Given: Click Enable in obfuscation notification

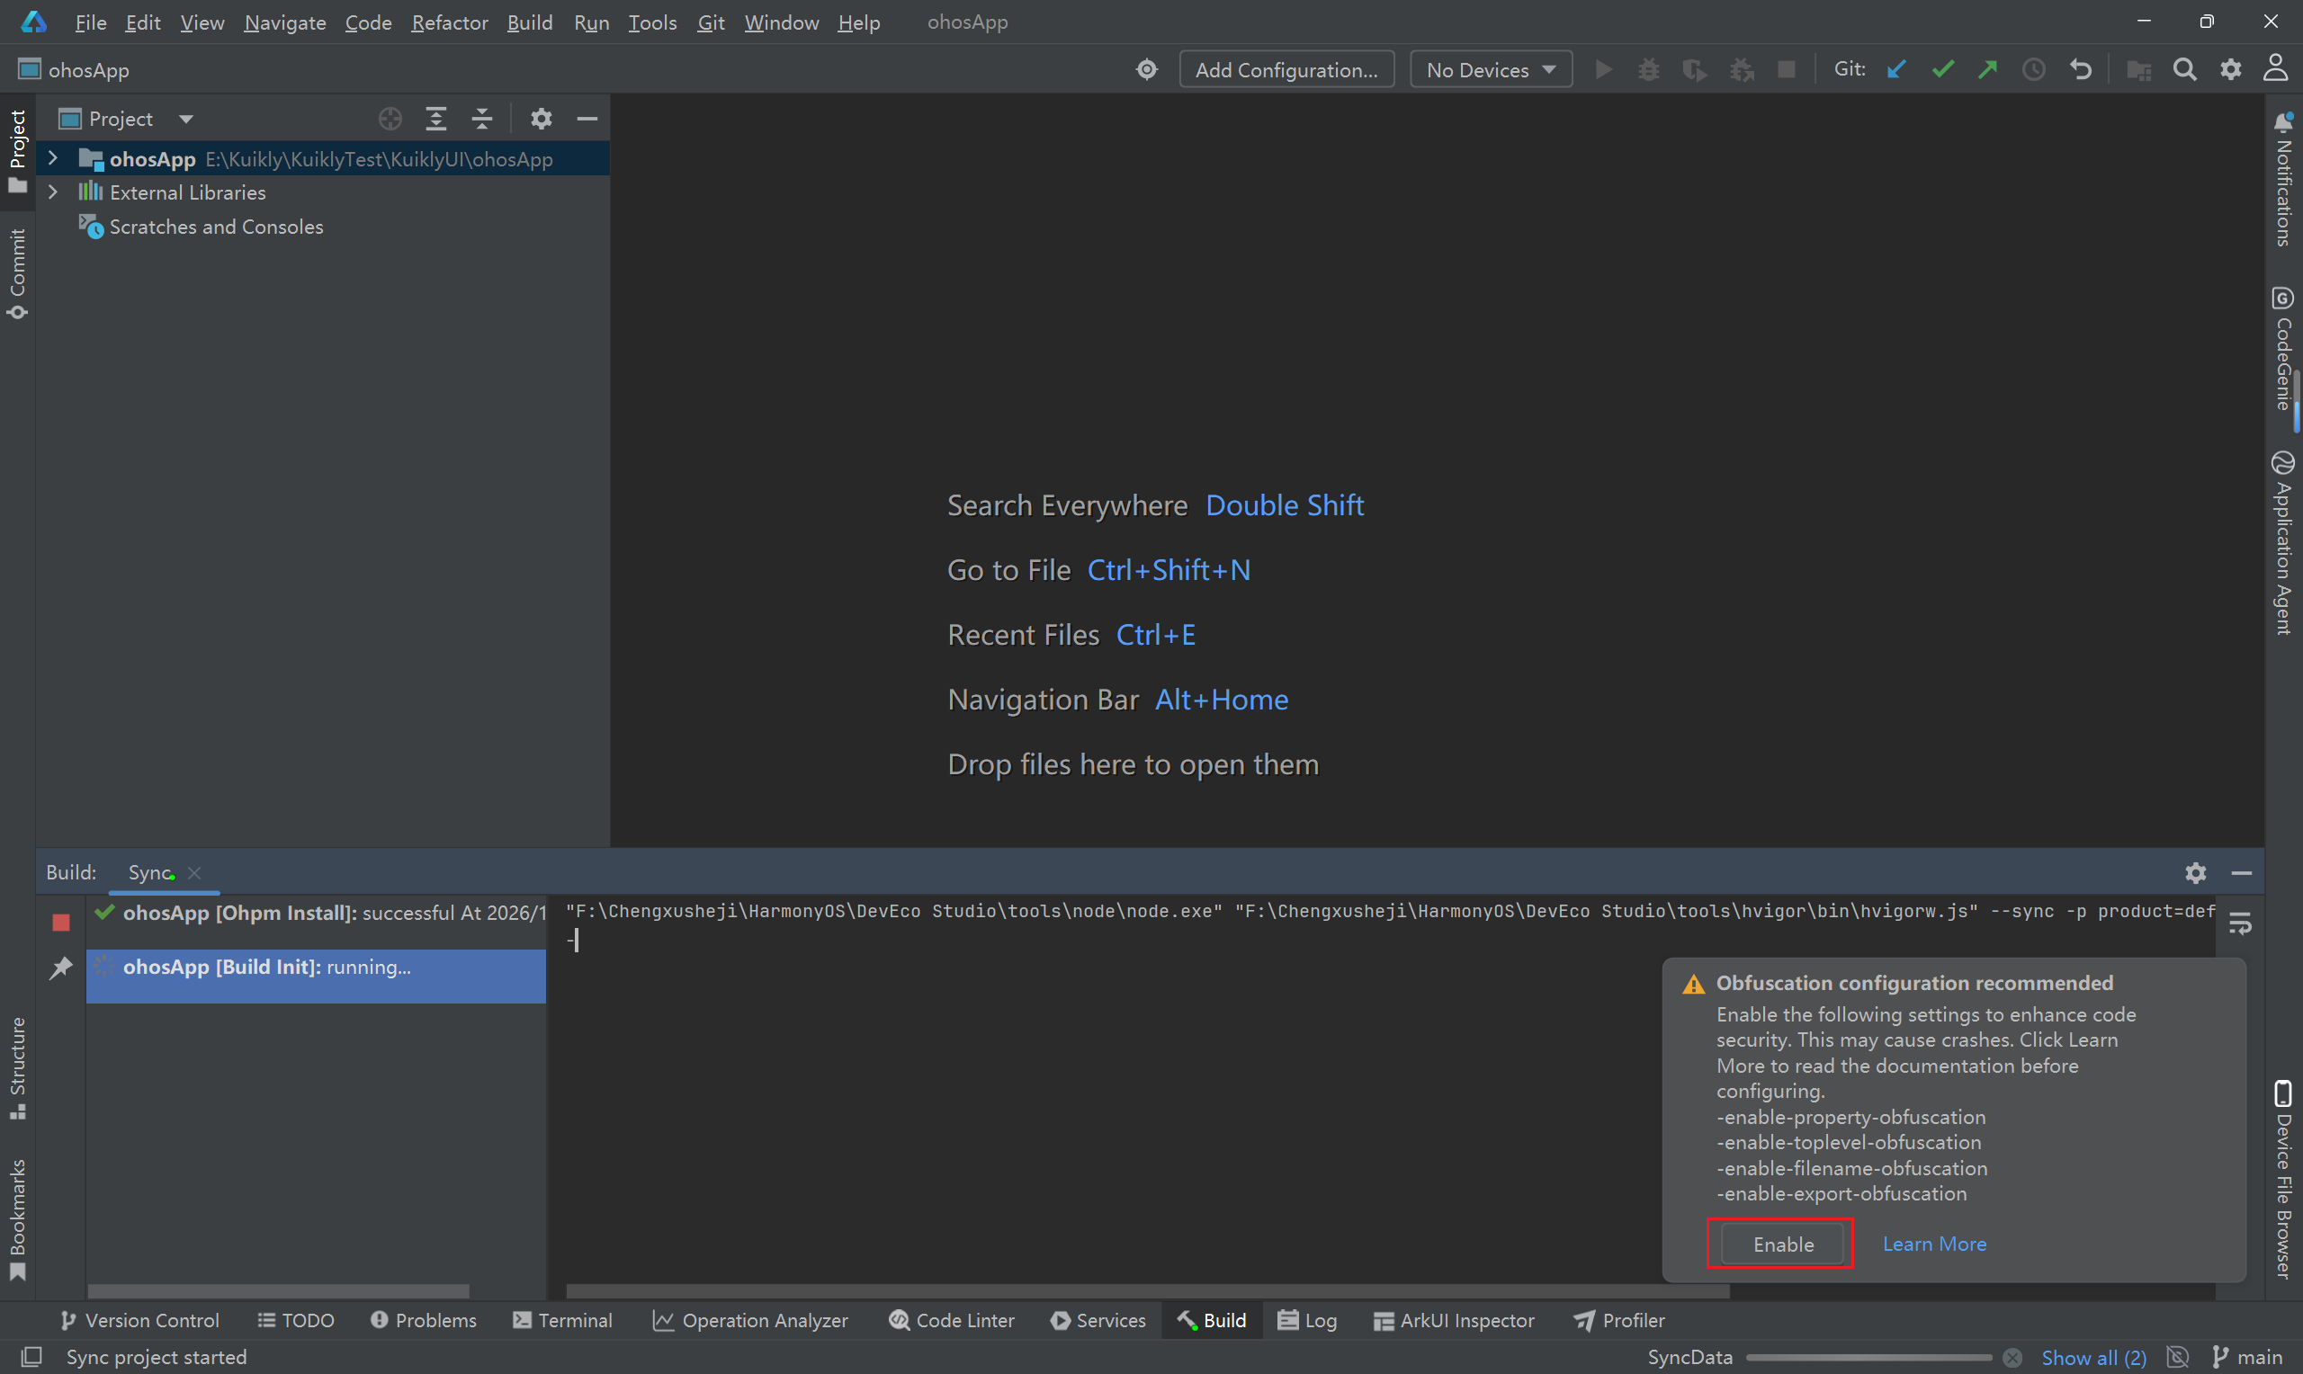Looking at the screenshot, I should click(1783, 1245).
